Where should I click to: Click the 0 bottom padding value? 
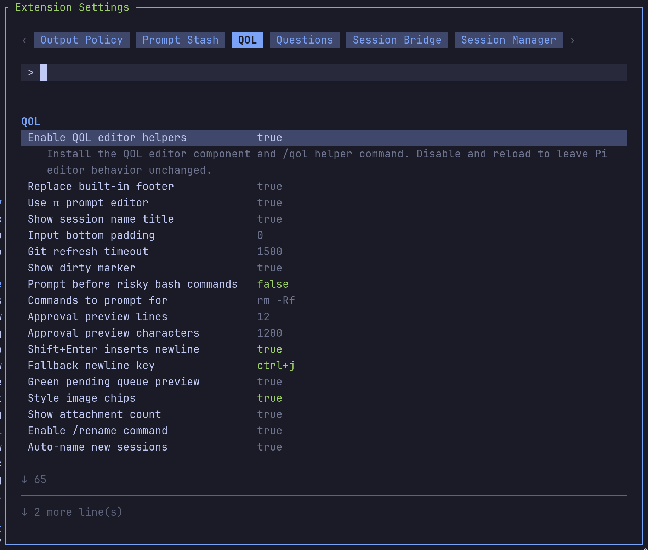pos(260,235)
